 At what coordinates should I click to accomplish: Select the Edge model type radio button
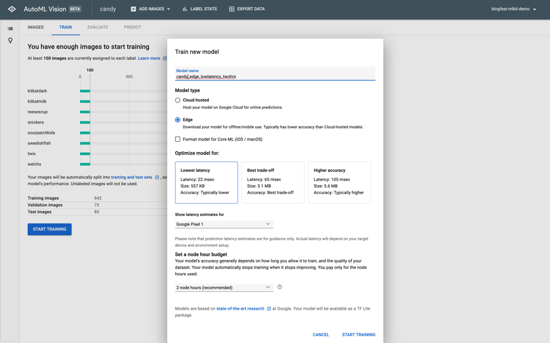(x=178, y=120)
